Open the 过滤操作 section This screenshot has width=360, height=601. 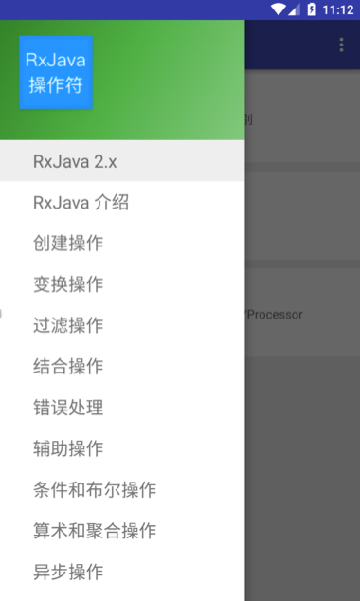(122, 325)
